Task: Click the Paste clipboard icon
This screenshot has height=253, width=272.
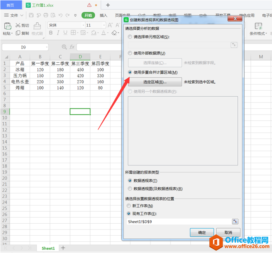Action: pyautogui.click(x=8, y=26)
